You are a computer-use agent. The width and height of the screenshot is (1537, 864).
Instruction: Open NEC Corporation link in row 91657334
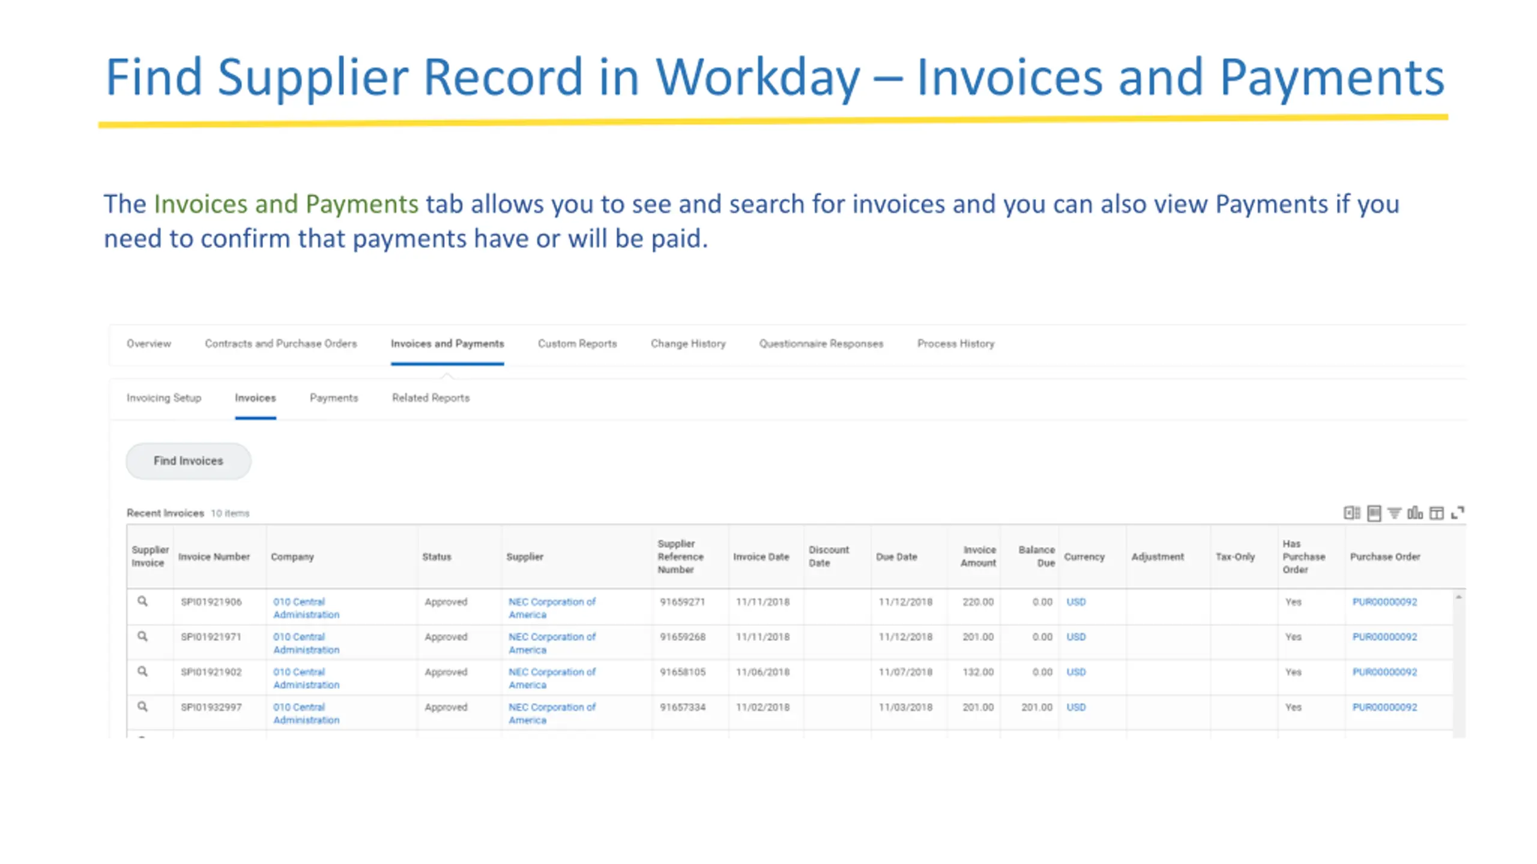tap(552, 713)
